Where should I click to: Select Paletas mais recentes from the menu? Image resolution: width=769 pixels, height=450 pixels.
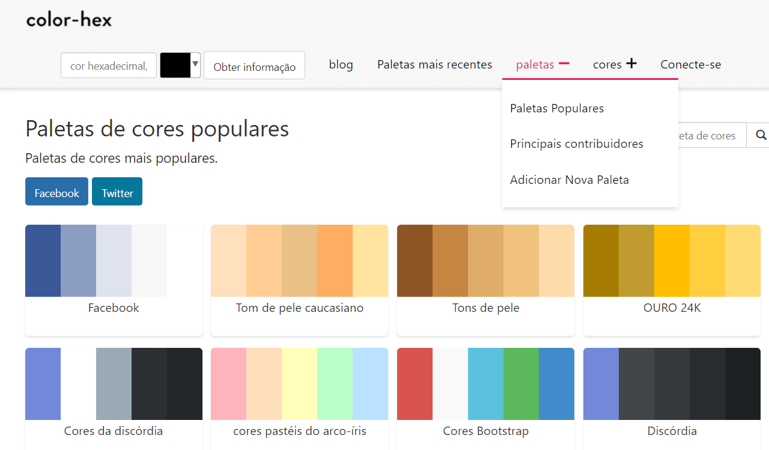click(434, 64)
